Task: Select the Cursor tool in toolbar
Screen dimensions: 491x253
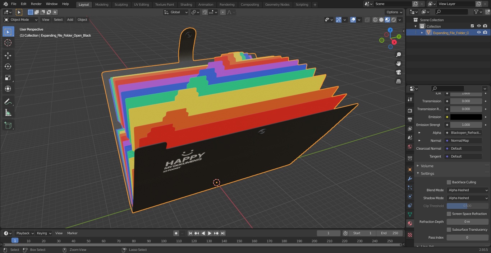Action: [x=8, y=43]
